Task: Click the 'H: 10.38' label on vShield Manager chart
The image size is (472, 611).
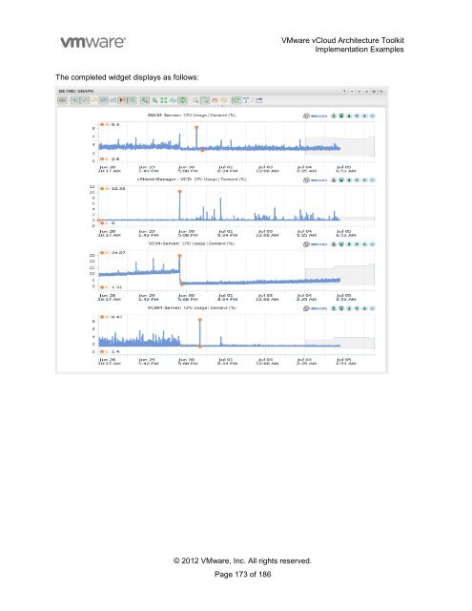Action: 113,189
